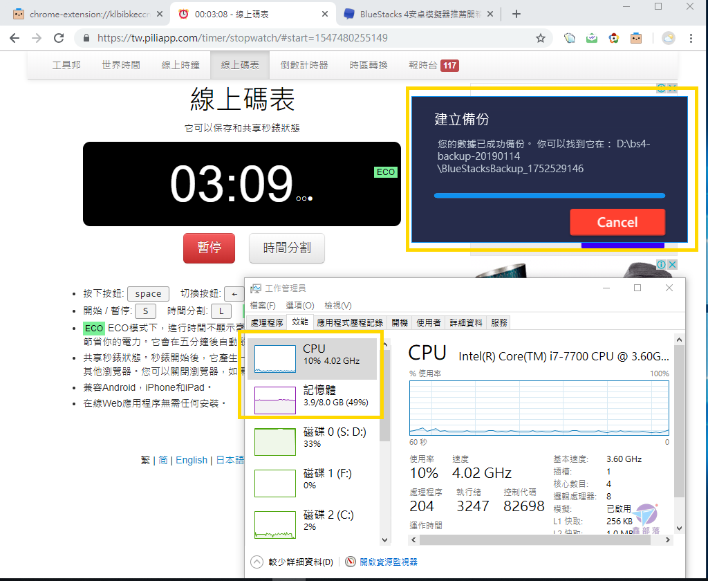Select 記憶體 in performance sidebar

coord(312,400)
